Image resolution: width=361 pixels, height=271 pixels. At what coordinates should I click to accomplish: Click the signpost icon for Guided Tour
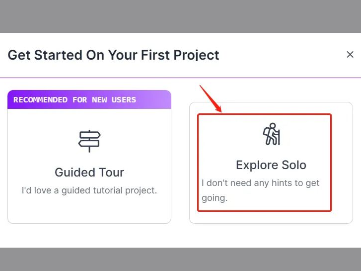tap(89, 141)
